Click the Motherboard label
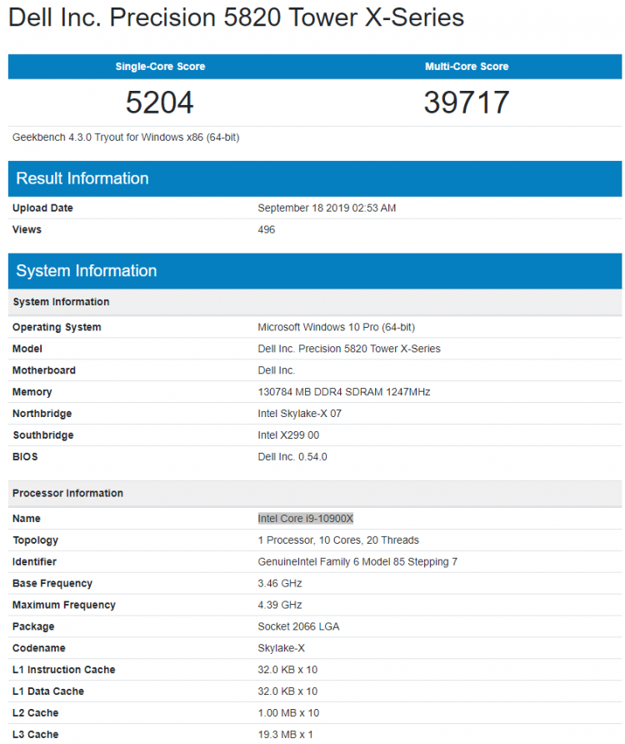This screenshot has height=744, width=625. (x=43, y=370)
